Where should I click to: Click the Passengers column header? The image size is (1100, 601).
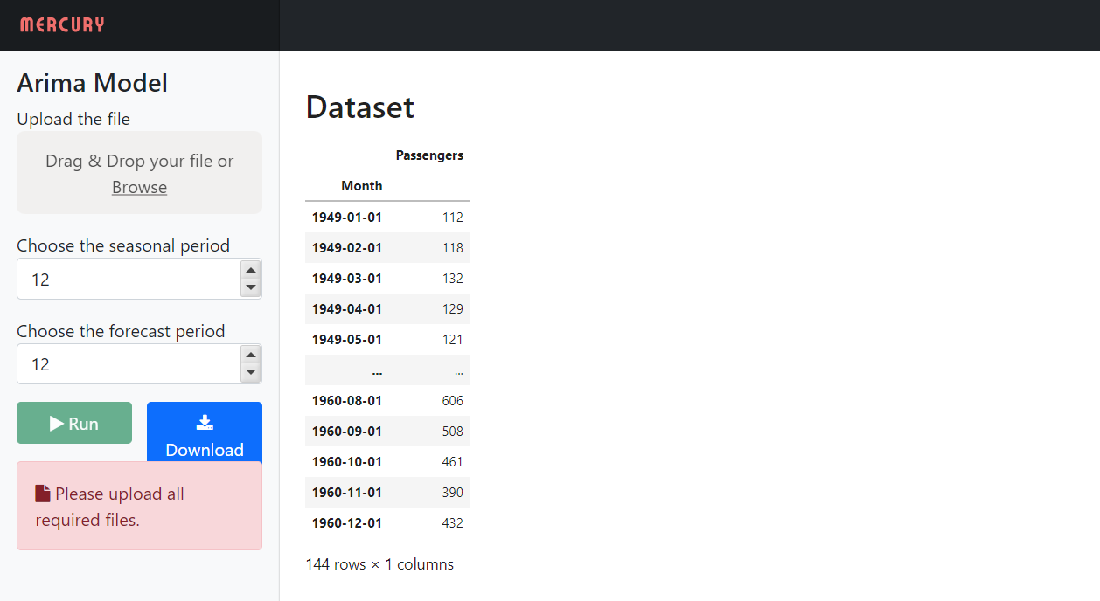(x=429, y=155)
